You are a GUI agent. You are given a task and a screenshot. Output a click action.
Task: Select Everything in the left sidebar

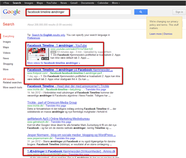click(x=8, y=36)
